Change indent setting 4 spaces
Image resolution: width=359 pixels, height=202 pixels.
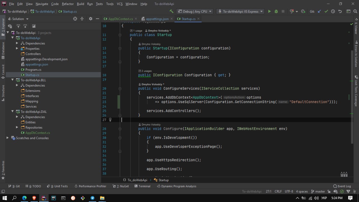click(x=302, y=191)
